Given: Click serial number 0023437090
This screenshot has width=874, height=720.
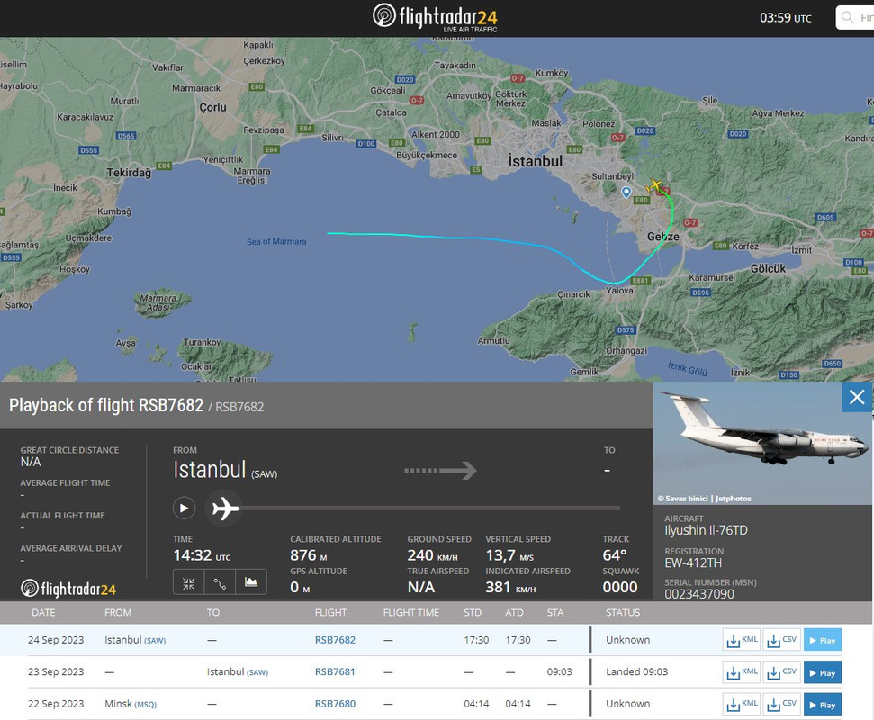Looking at the screenshot, I should click(699, 594).
